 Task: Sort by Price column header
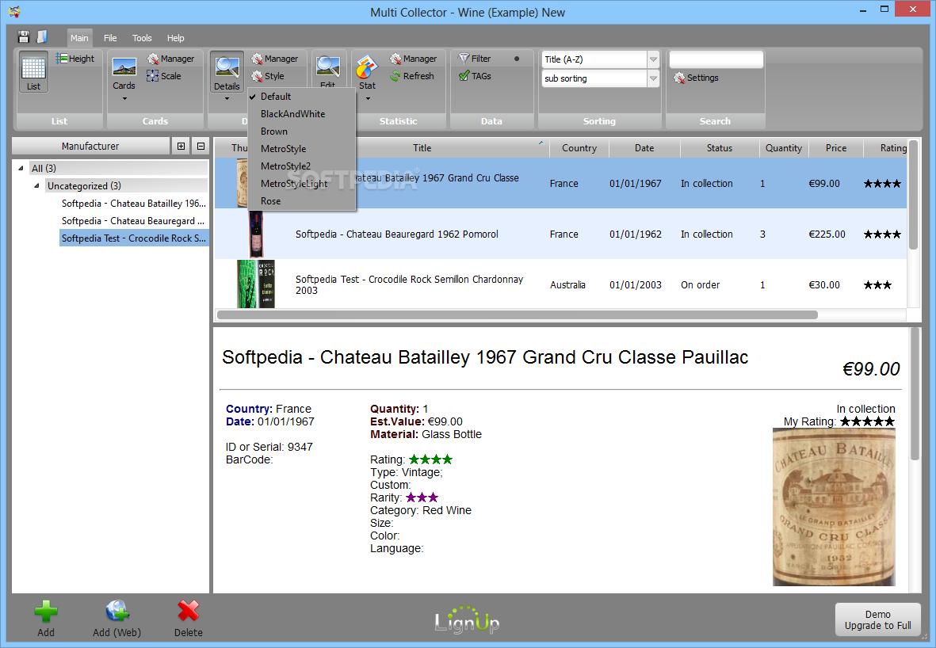coord(835,148)
